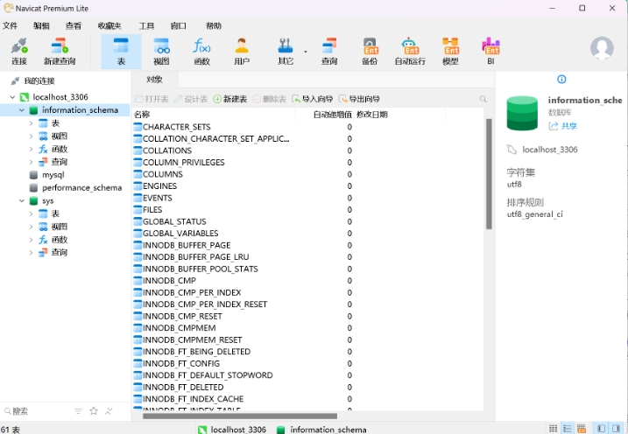Expand Views (视图) under sys
This screenshot has width=628, height=434.
click(31, 227)
